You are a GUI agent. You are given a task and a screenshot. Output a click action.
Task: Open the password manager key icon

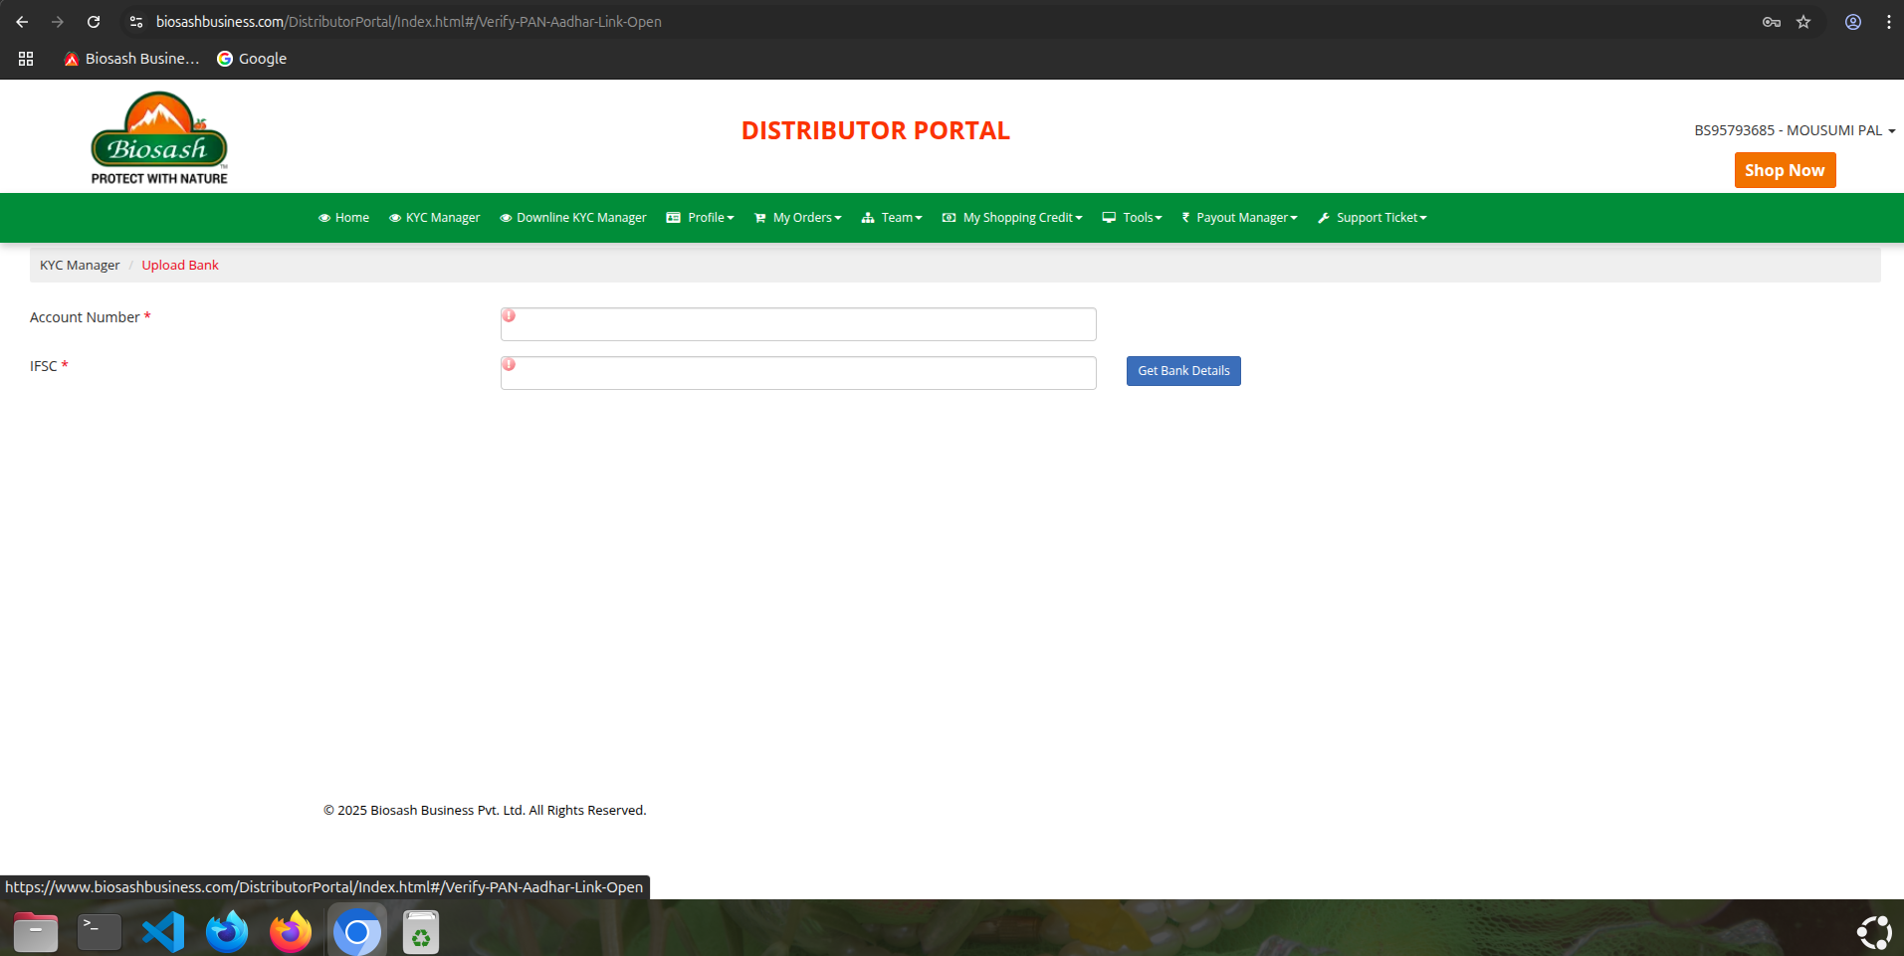pyautogui.click(x=1771, y=22)
